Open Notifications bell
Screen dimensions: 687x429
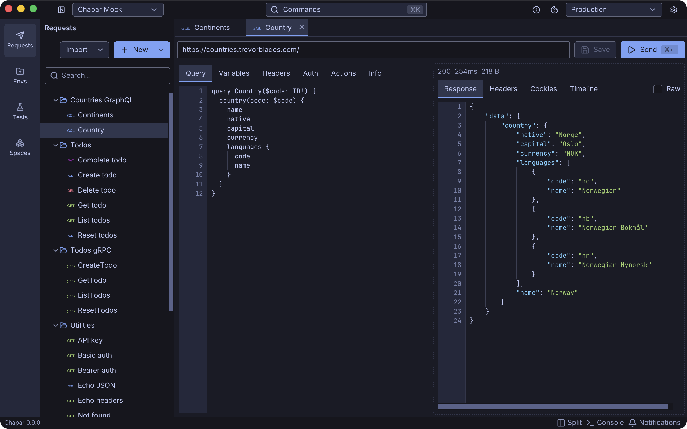click(654, 423)
